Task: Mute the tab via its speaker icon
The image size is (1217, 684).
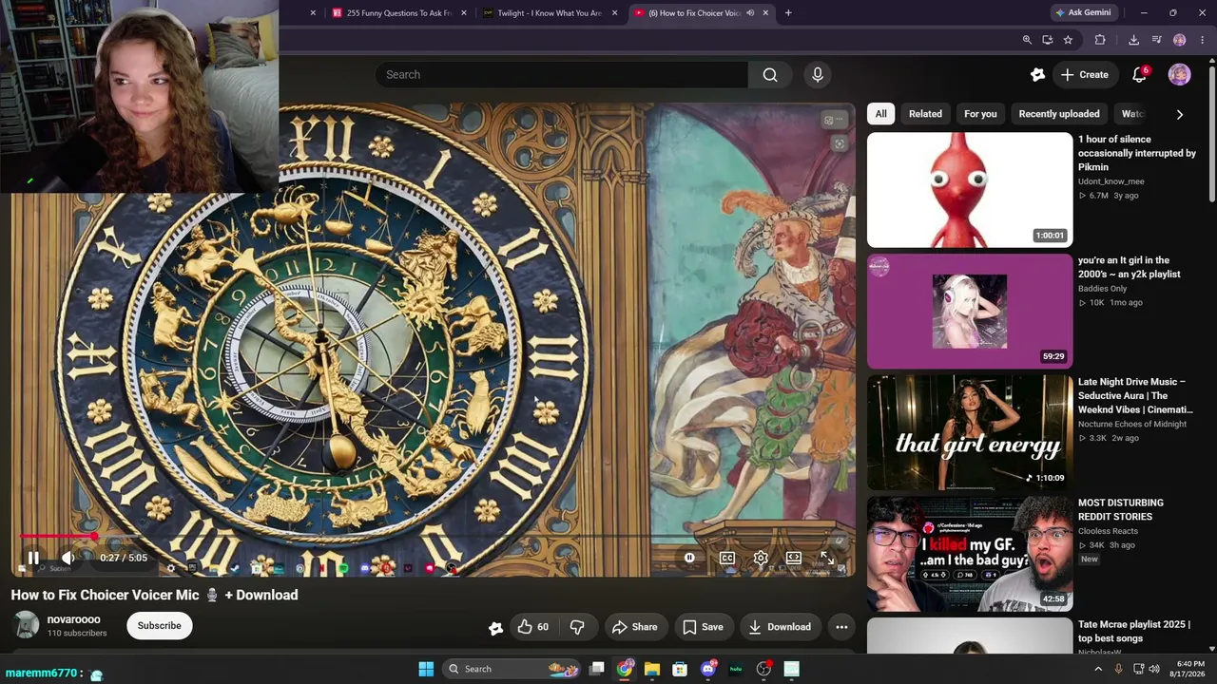Action: point(750,13)
